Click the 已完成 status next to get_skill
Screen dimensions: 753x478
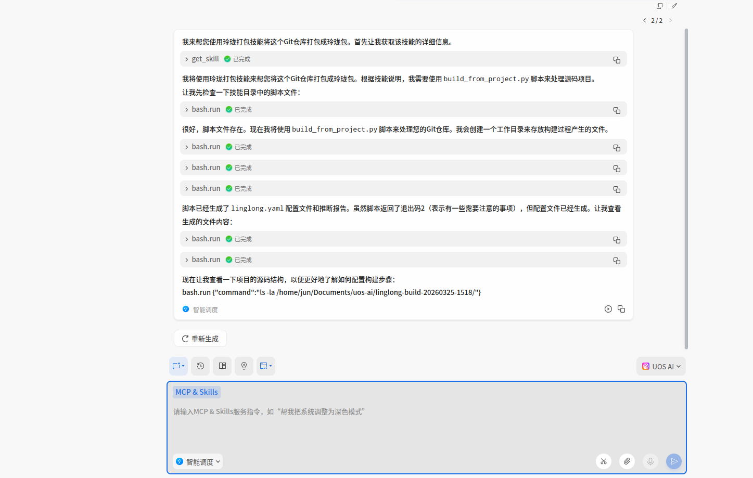[x=241, y=59]
